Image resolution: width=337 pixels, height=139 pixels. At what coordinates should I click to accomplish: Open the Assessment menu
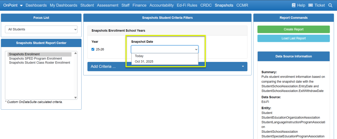tap(107, 5)
